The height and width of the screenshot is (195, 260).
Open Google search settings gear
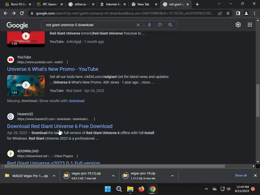pos(238,25)
